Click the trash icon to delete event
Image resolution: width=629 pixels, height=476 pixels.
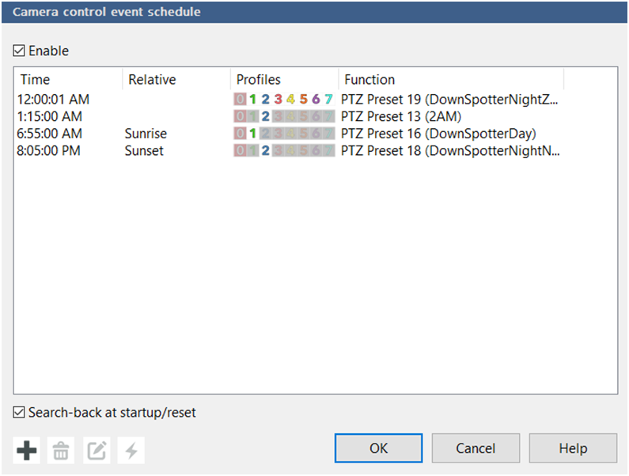tap(61, 451)
